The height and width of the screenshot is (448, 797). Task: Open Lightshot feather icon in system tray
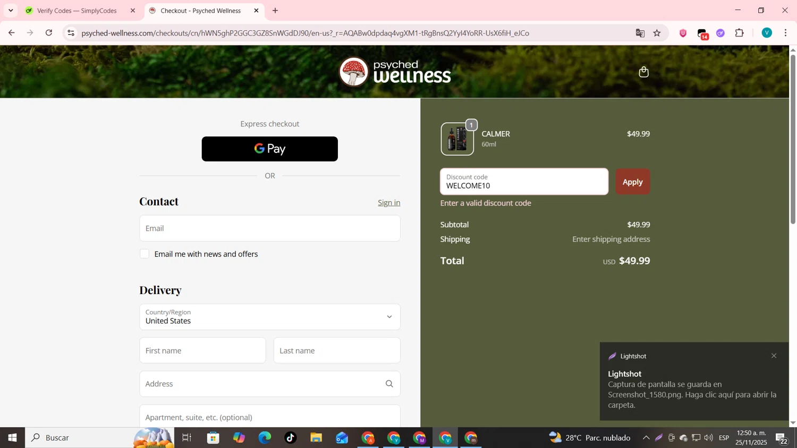click(x=659, y=438)
